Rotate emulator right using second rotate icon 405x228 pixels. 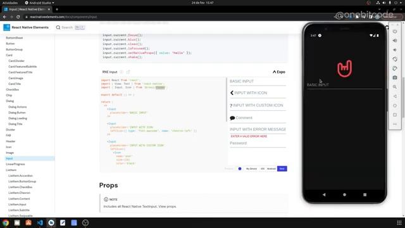pyautogui.click(x=395, y=68)
